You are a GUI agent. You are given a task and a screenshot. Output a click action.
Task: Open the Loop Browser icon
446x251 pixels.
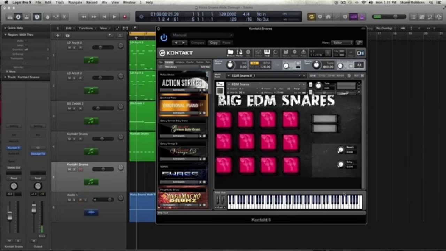click(x=430, y=17)
